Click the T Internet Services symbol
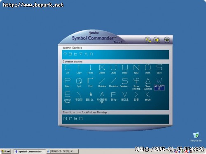 (x=81, y=54)
